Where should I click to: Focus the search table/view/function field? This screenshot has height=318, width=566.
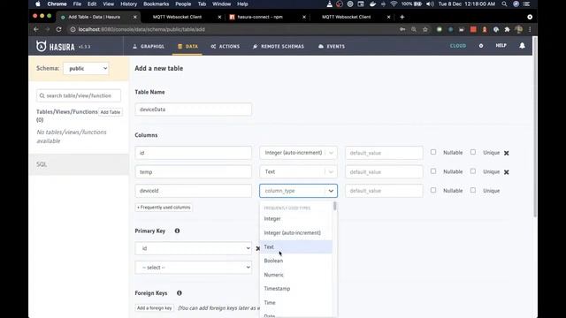79,95
